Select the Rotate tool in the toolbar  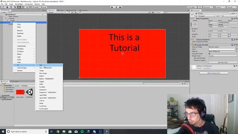11,7
